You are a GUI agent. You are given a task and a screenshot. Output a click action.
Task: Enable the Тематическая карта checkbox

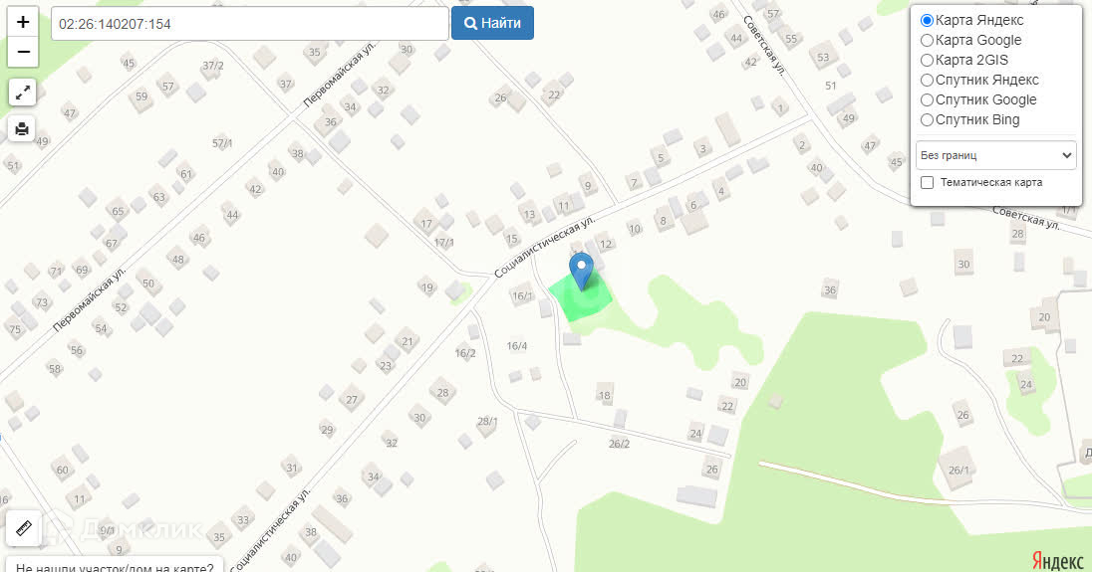(927, 182)
